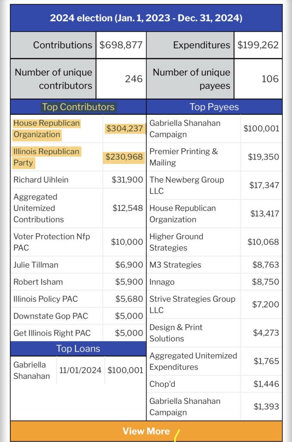
Task: Click Voter Protection Nfp PAC entry
Action: tap(52, 242)
